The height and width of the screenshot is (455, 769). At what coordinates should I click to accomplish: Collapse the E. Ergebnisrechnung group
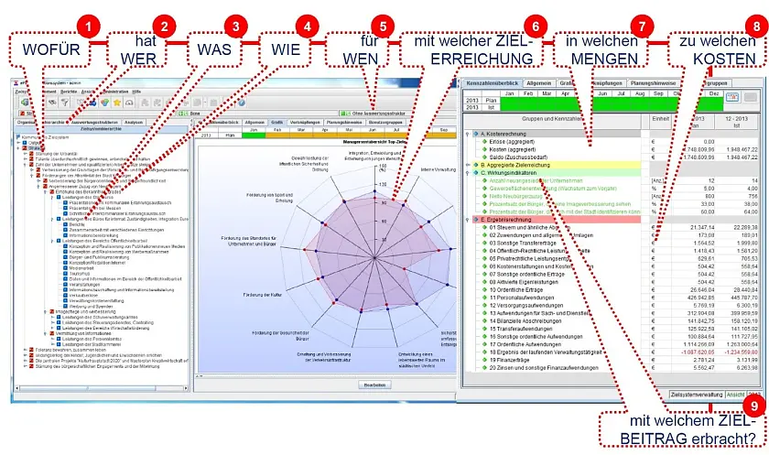(x=467, y=219)
